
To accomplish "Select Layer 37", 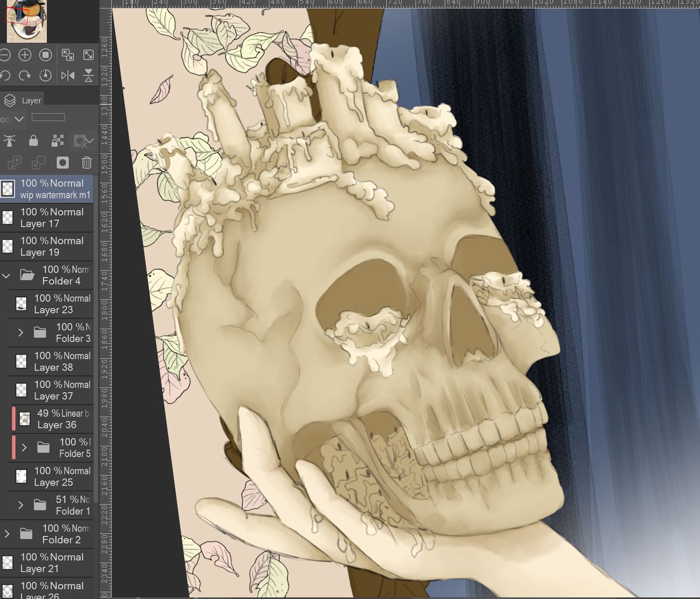I will coord(51,390).
